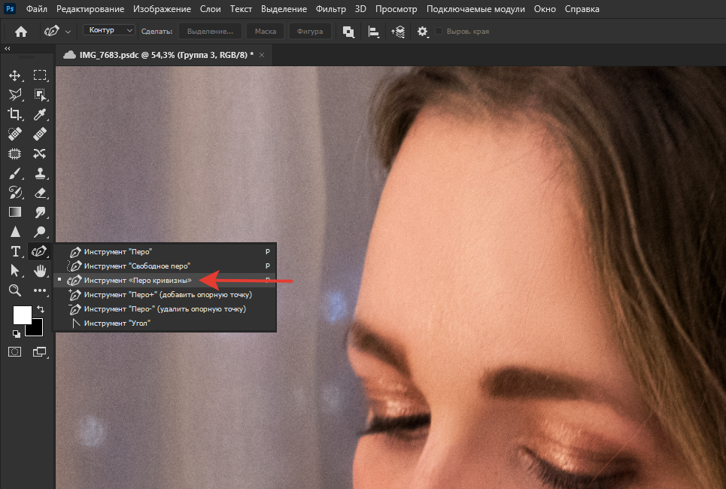Viewport: 726px width, 489px height.
Task: Select the Dodge tool
Action: point(40,232)
